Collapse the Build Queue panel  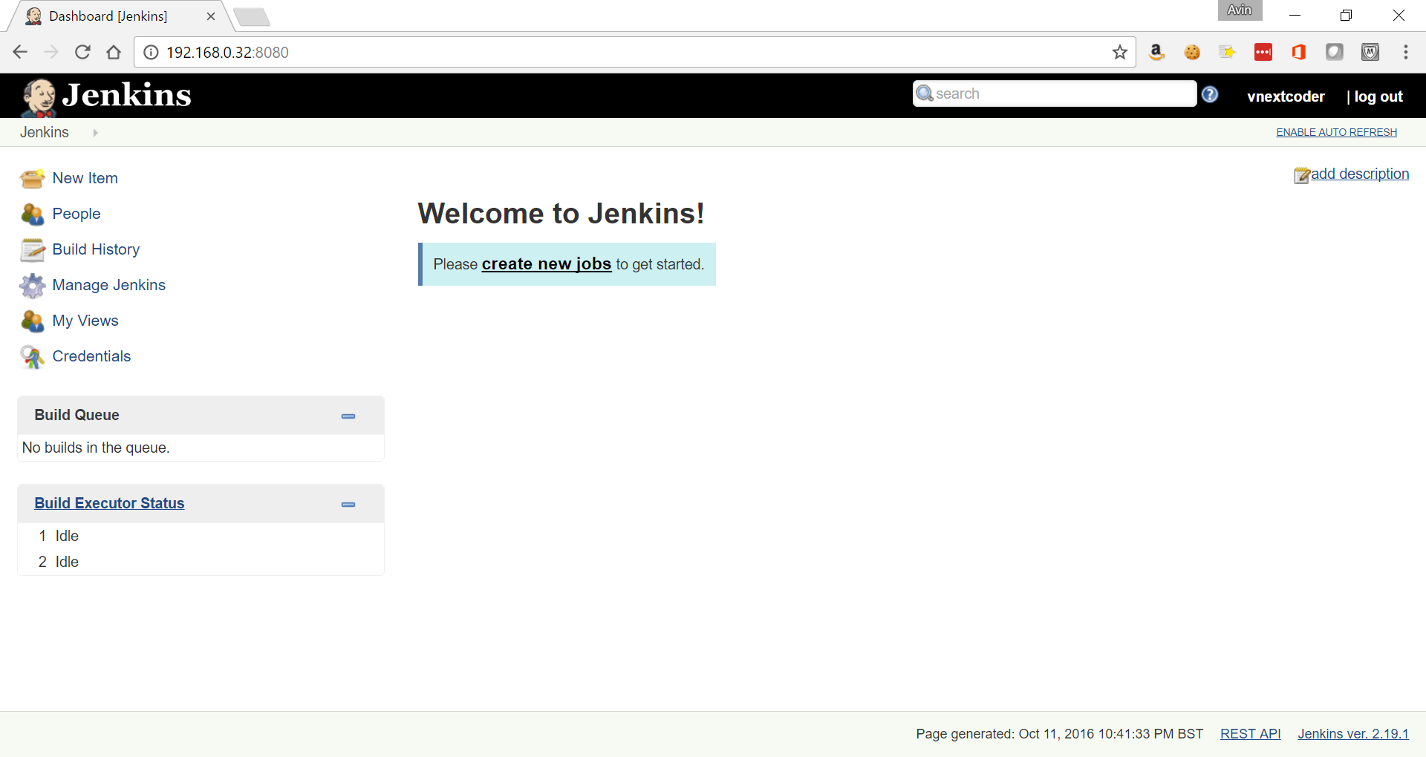348,416
